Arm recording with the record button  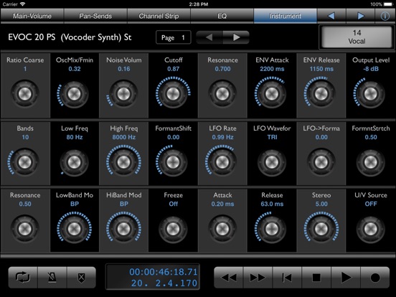(x=375, y=278)
